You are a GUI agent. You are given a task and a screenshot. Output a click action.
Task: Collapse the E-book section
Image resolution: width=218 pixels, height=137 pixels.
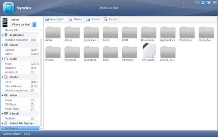[2, 114]
